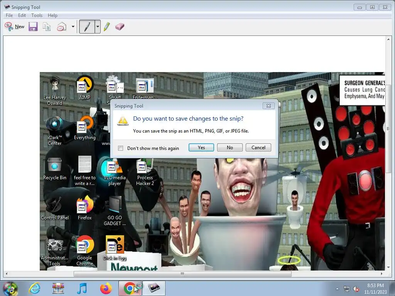Viewport: 395px width, 296px height.
Task: Click the Recycle Bin icon
Action: [55, 169]
